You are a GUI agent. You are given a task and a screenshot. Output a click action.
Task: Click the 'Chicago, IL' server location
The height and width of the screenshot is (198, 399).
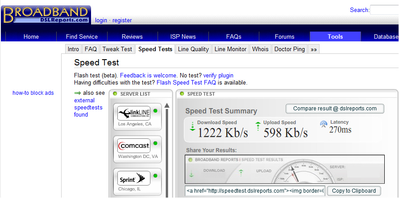tap(129, 189)
